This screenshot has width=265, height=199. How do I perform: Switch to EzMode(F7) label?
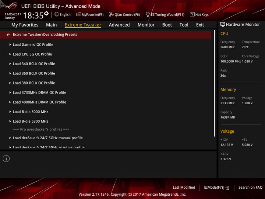coord(213,188)
